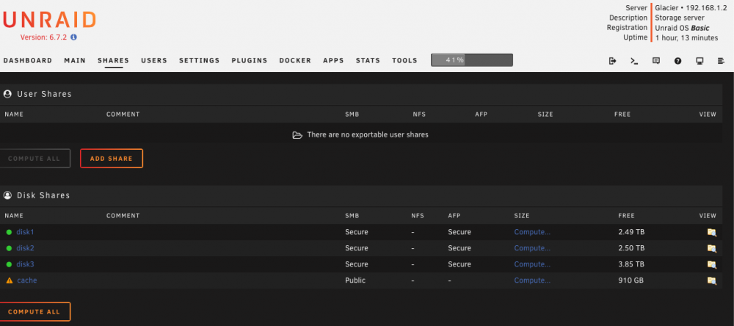This screenshot has height=326, width=734.
Task: Click the help question mark icon
Action: coord(677,61)
